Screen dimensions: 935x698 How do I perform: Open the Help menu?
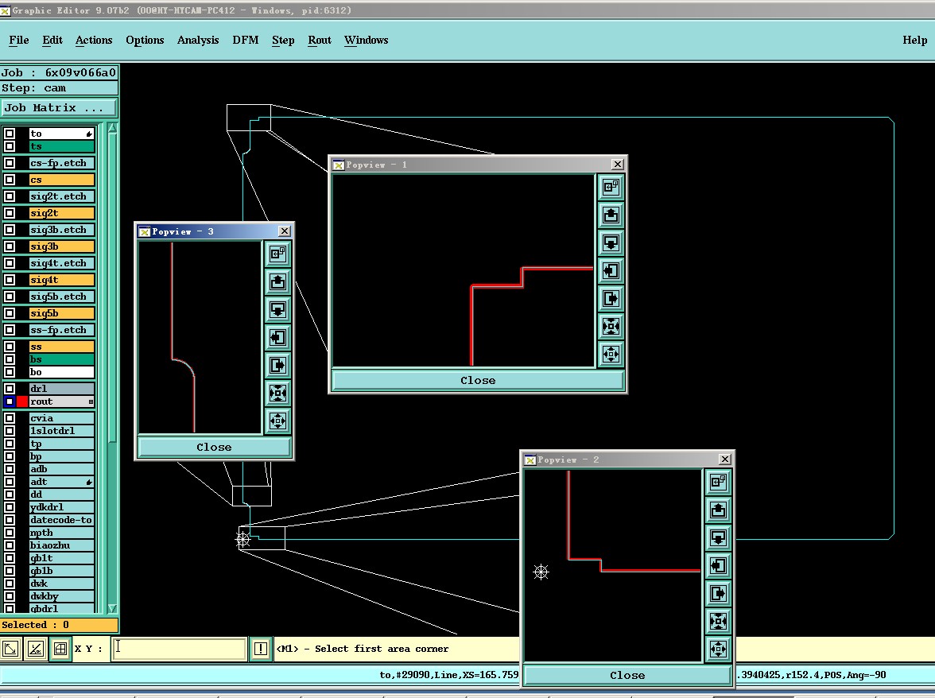(914, 40)
